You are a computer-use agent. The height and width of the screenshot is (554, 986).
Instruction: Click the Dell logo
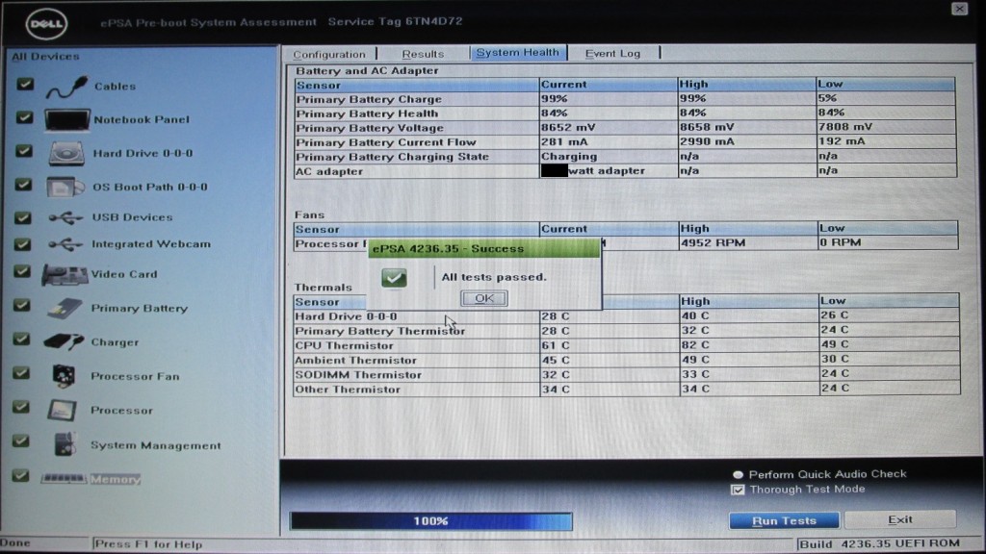coord(46,24)
